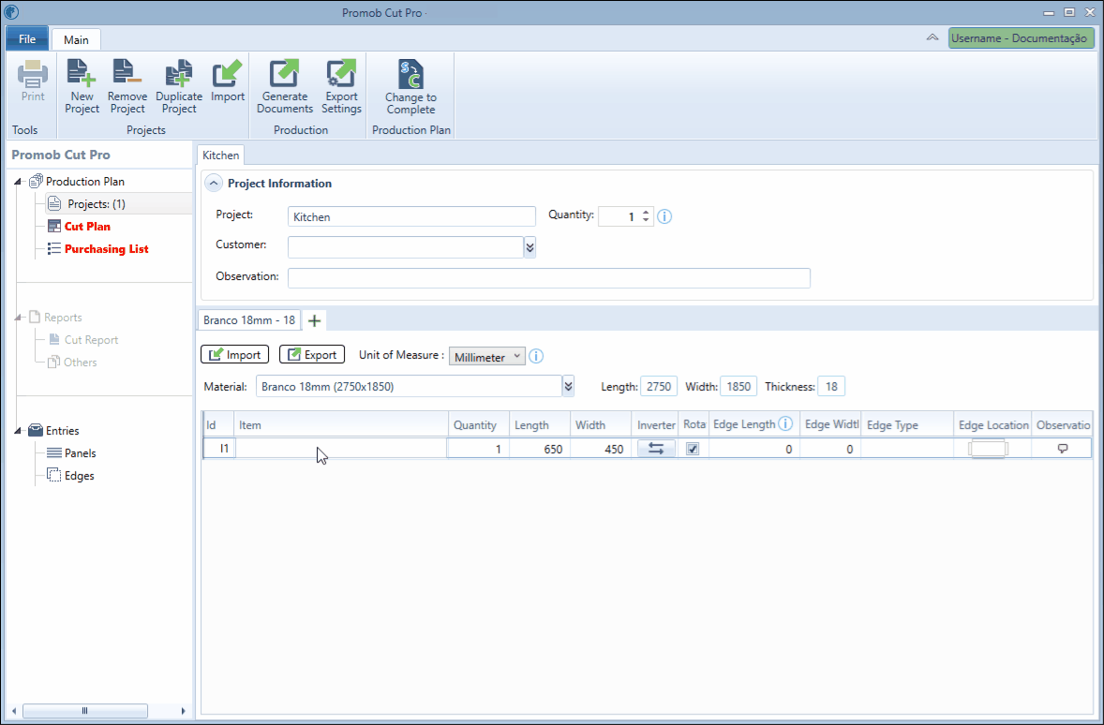Click the left panel horizontal scrollbar thumb
The image size is (1104, 725).
click(84, 711)
